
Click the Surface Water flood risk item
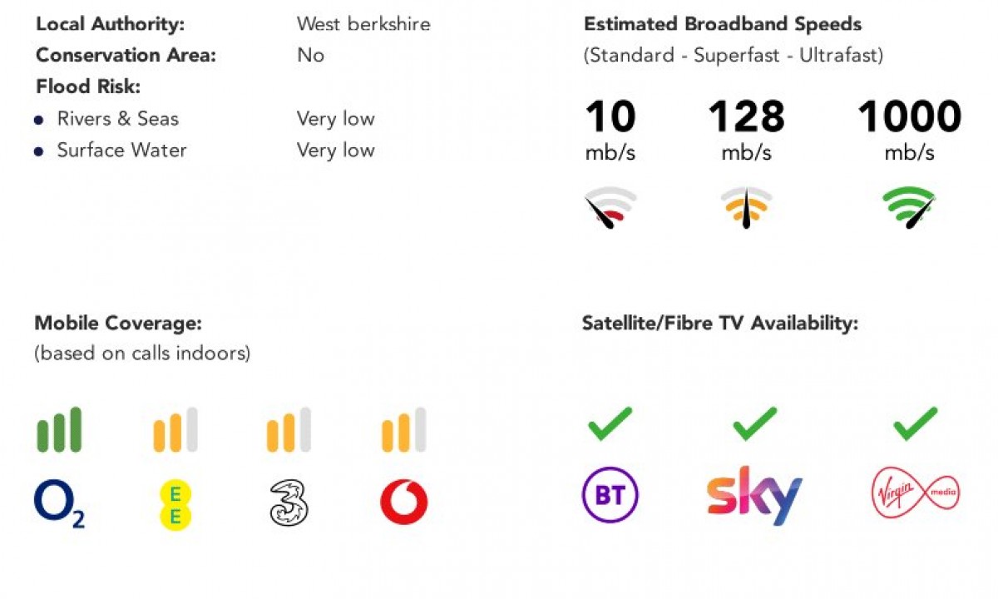(x=121, y=151)
